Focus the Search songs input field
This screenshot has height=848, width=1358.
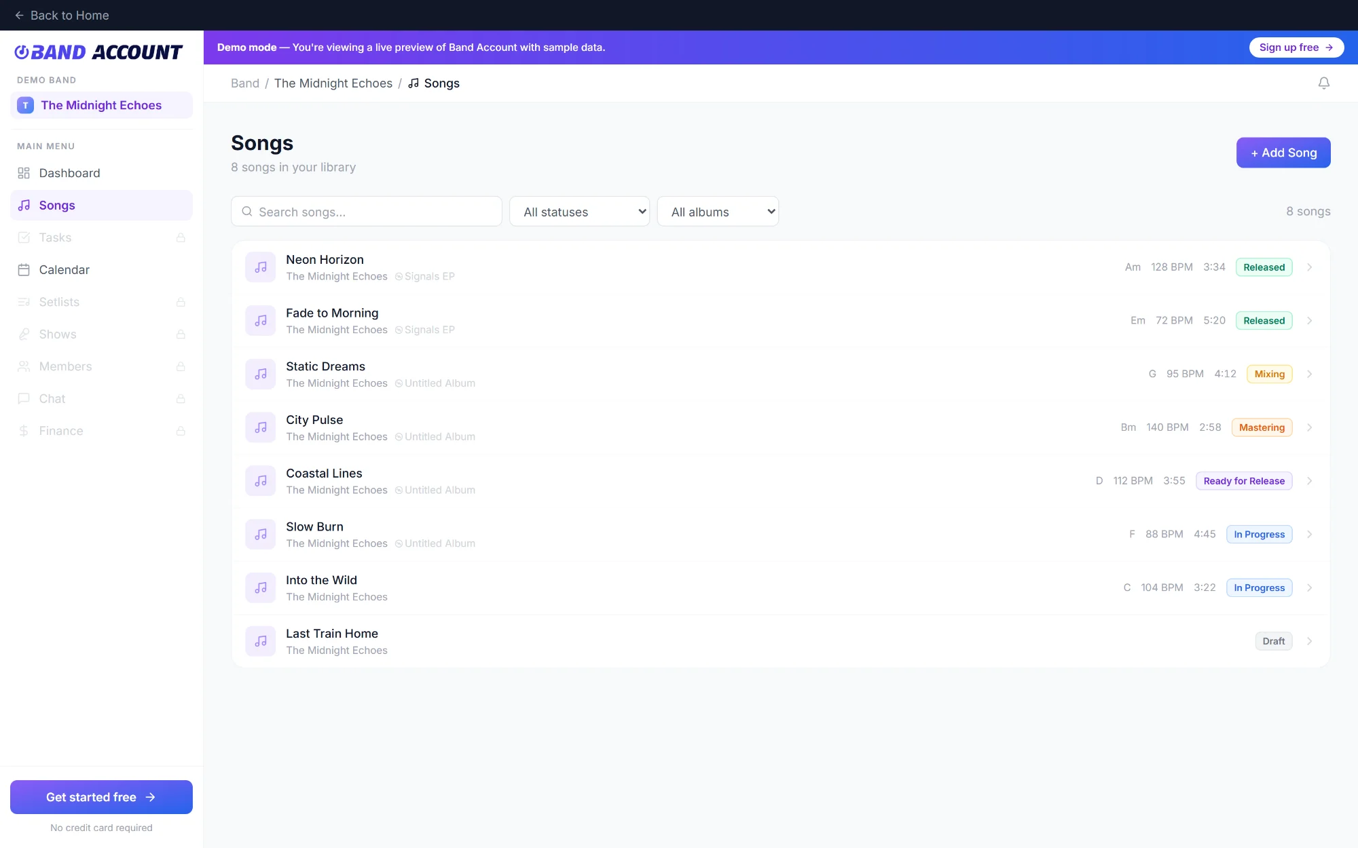pos(367,212)
